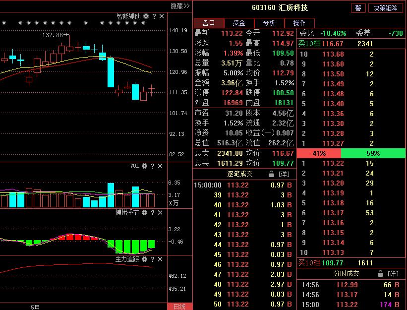Viewport: 407px width, 310px height.
Task: Click the 总卖 value 2341.00
Action: (230, 153)
